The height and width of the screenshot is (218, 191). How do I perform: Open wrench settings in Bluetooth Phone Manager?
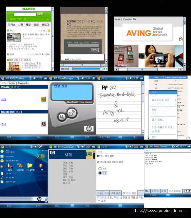[62, 117]
